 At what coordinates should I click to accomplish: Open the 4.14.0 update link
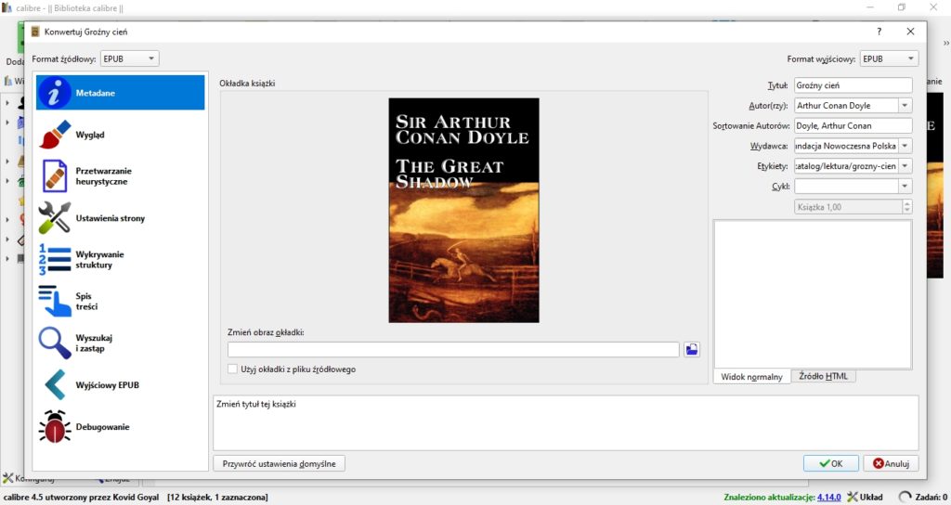point(828,498)
